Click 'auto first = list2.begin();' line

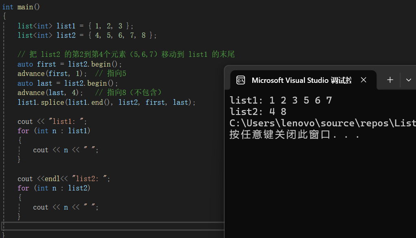click(x=69, y=64)
